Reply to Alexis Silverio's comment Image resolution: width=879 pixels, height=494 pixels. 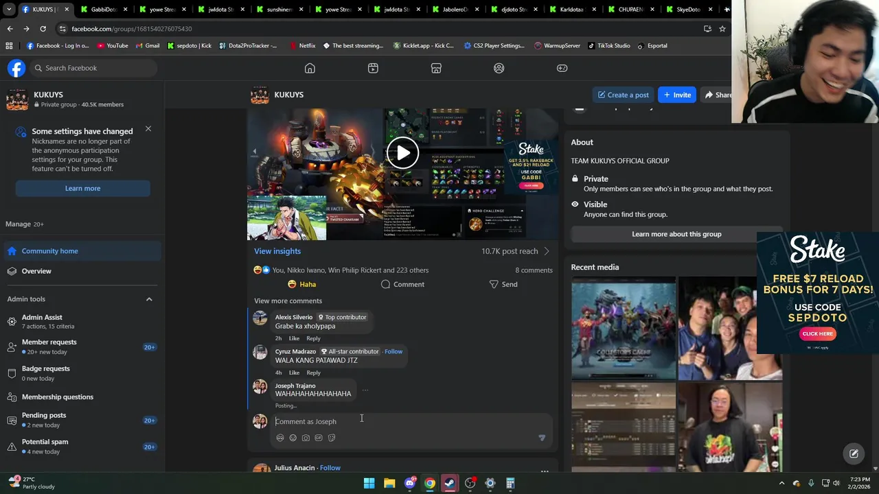313,338
